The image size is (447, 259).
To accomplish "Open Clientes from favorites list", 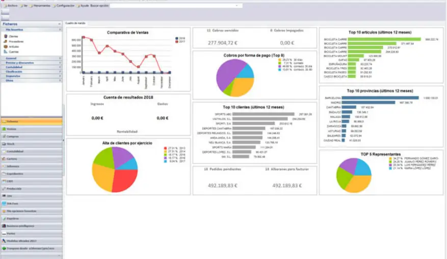I will [x=13, y=37].
